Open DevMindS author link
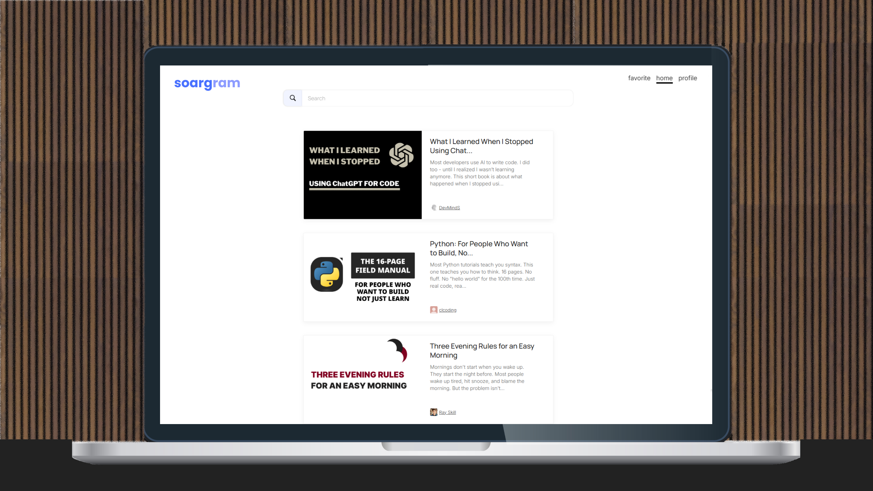The image size is (873, 491). tap(449, 208)
